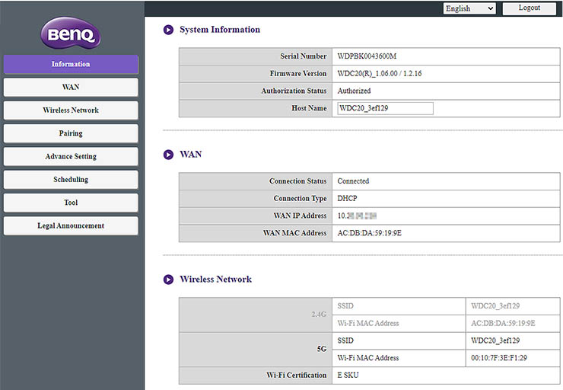The height and width of the screenshot is (390, 563).
Task: Select the Information menu item
Action: click(71, 64)
